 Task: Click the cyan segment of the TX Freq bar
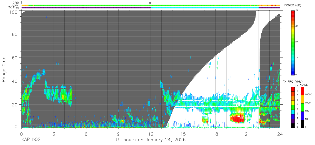pos(205,8)
